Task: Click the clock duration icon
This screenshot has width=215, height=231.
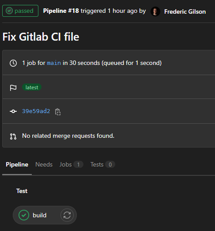Action: pyautogui.click(x=13, y=63)
